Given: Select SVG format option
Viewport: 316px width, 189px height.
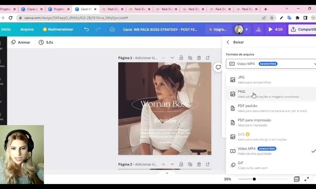Looking at the screenshot, I should 271,137.
